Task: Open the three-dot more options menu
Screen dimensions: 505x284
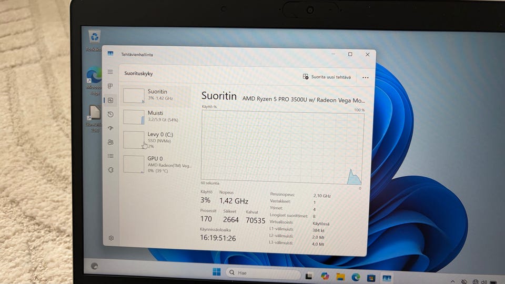Action: click(365, 78)
